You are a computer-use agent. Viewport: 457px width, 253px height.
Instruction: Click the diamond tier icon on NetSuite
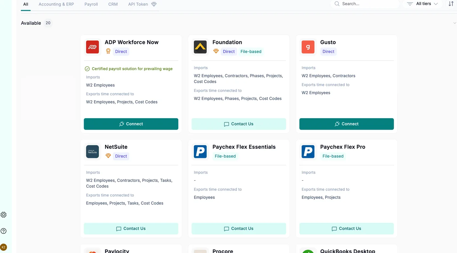pyautogui.click(x=108, y=156)
